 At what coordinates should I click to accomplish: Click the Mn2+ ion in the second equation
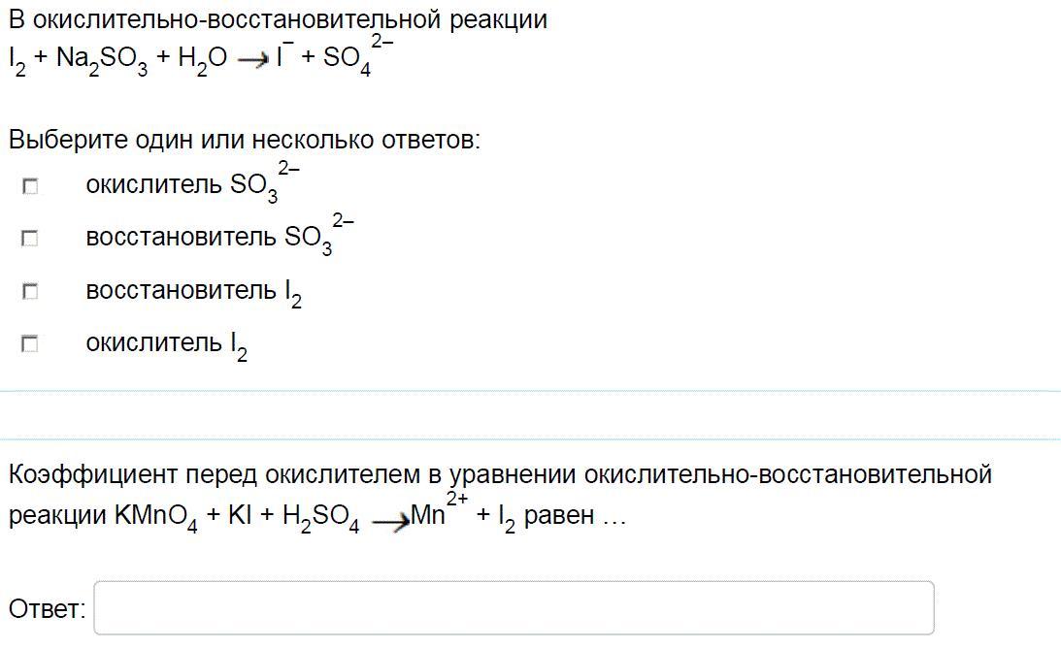[439, 510]
